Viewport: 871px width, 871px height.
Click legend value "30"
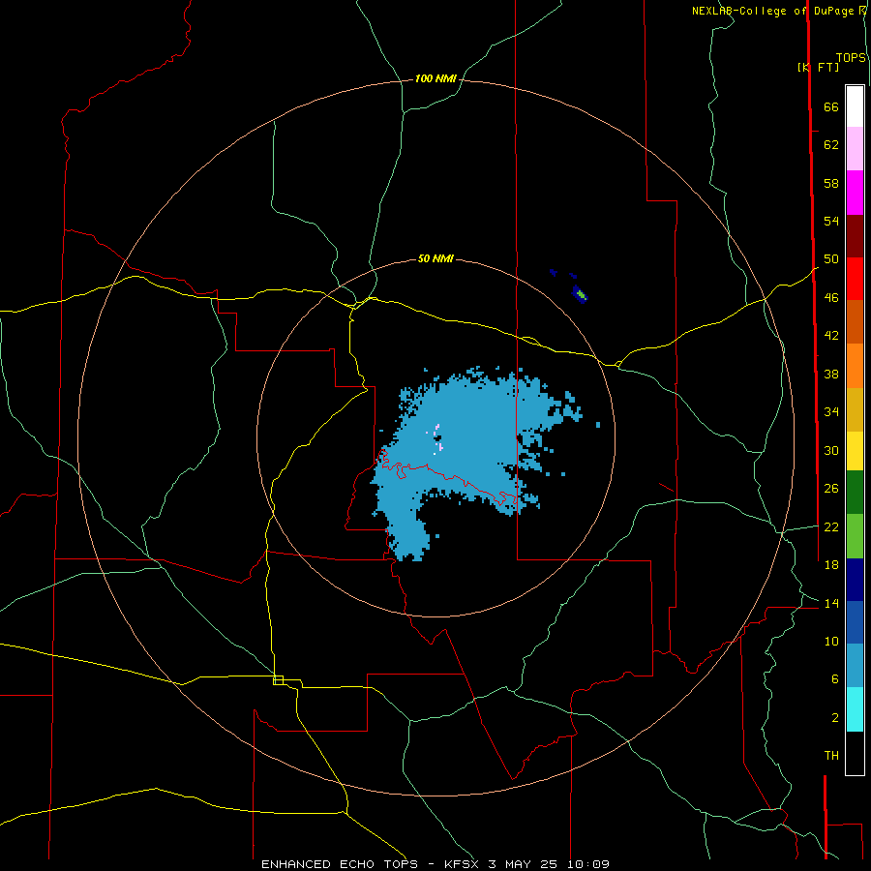831,450
